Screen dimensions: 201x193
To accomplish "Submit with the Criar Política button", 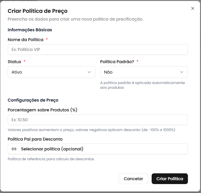I will (170, 179).
